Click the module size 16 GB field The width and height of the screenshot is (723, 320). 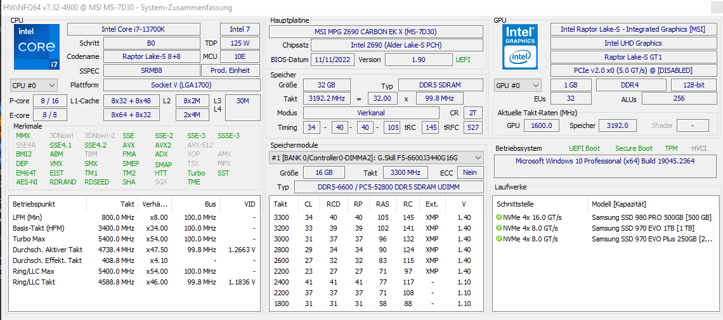click(323, 172)
